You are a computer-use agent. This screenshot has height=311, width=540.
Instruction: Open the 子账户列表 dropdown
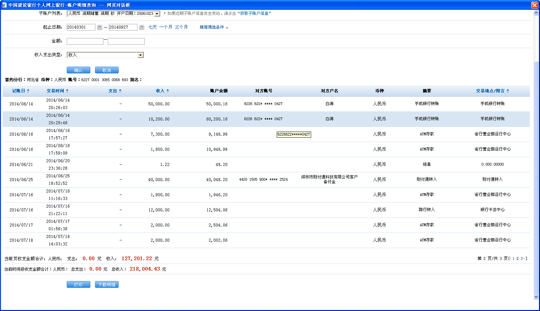click(157, 14)
